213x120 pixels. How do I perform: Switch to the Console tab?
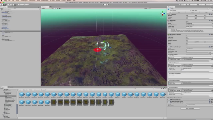click(x=11, y=87)
